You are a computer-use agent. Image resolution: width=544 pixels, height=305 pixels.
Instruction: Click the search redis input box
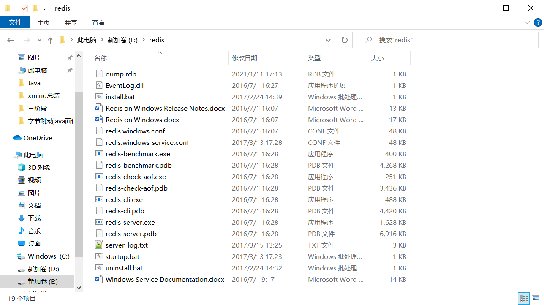[448, 40]
